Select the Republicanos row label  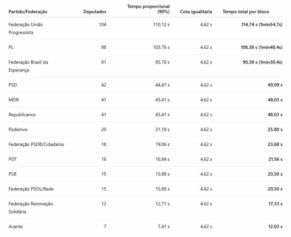(22, 115)
